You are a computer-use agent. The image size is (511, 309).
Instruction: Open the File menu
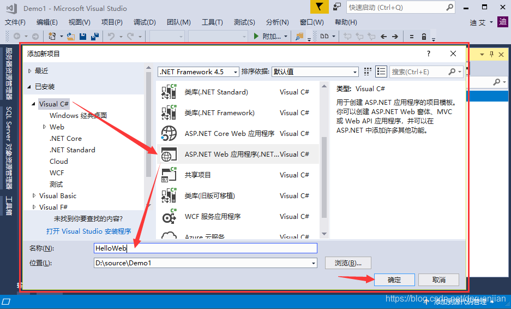pos(15,22)
